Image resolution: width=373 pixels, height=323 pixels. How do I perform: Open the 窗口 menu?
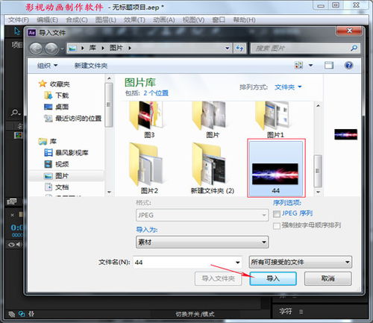pos(219,20)
